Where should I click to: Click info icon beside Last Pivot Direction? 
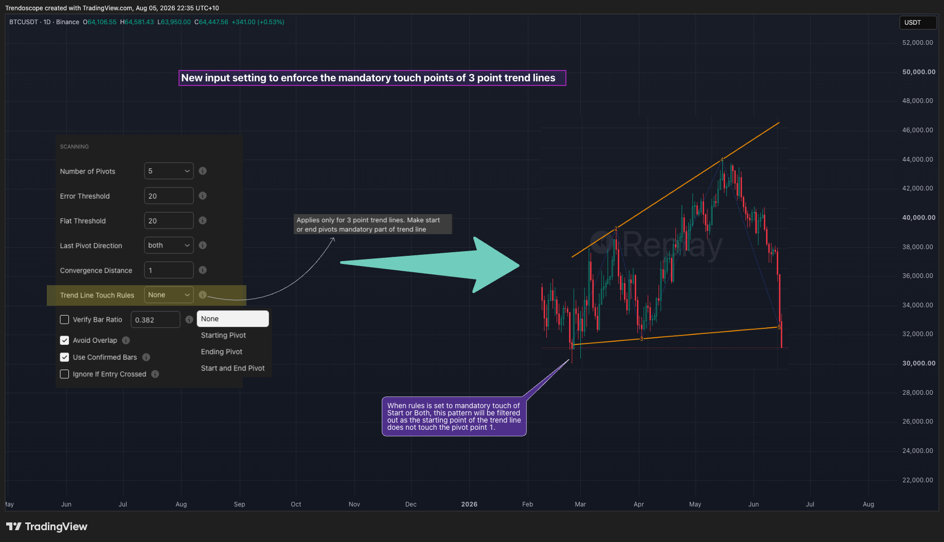tap(203, 245)
